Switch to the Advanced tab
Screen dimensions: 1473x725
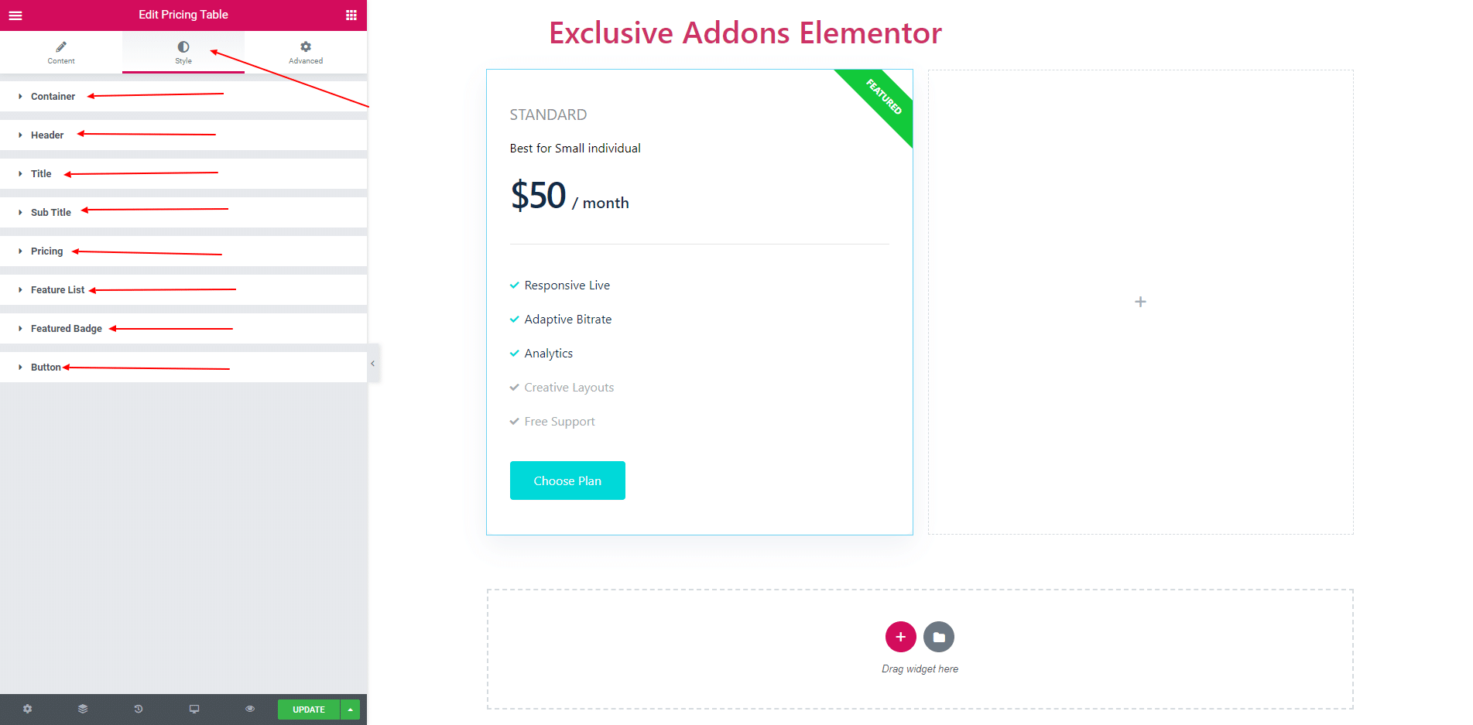306,52
